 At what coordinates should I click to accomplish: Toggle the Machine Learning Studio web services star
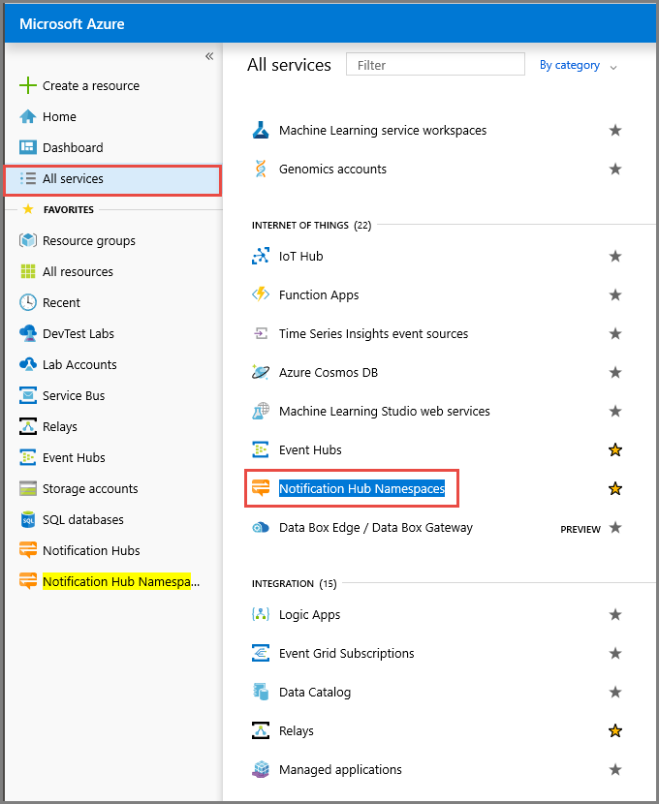[614, 411]
